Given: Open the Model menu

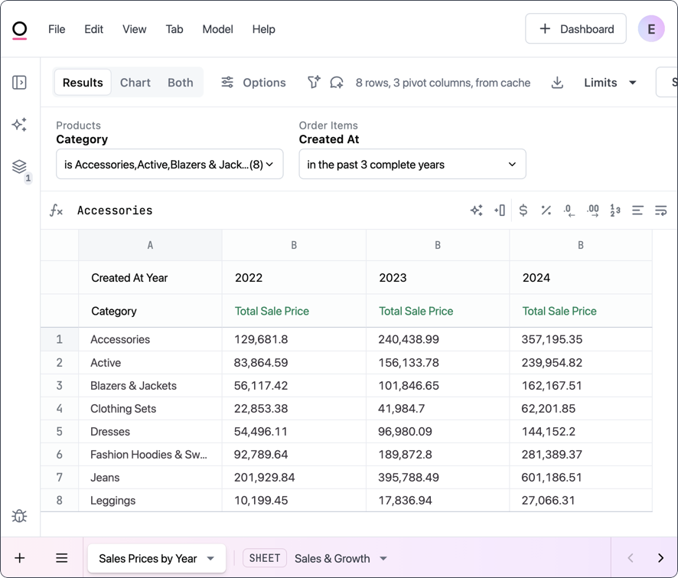Looking at the screenshot, I should click(x=217, y=29).
